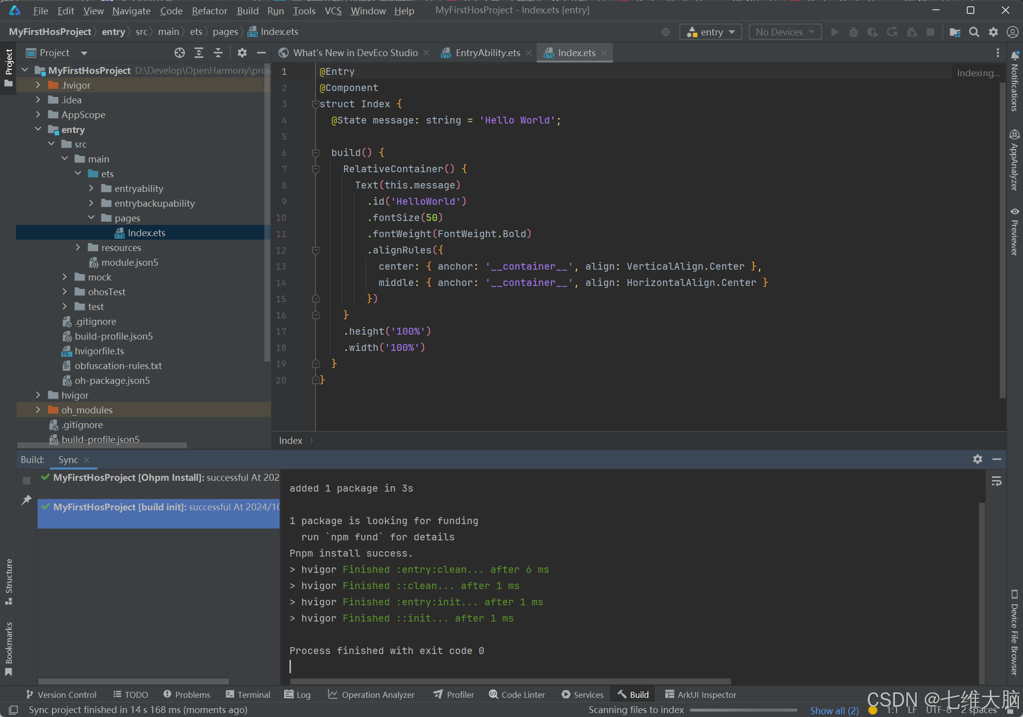The height and width of the screenshot is (717, 1023).
Task: Open the Navigate menu
Action: [131, 11]
